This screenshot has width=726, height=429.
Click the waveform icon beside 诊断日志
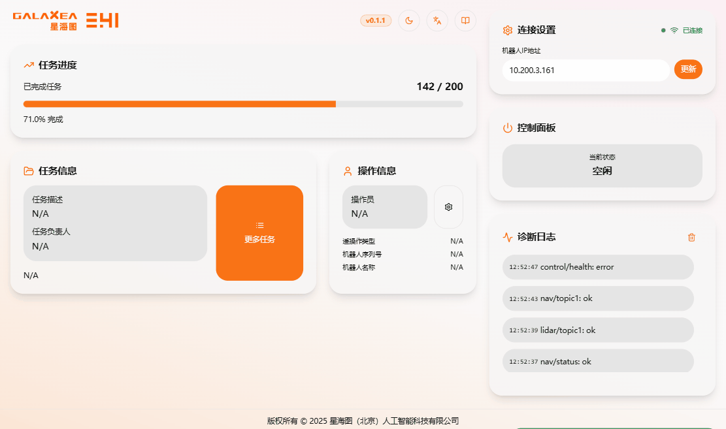pos(508,237)
